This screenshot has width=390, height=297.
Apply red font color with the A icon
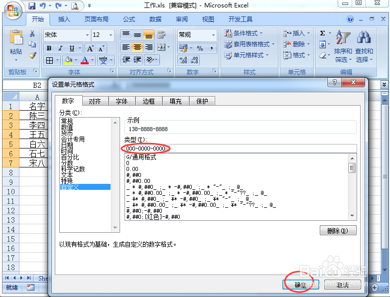85,60
